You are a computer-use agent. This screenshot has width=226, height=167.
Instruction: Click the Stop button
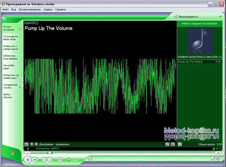(35, 159)
